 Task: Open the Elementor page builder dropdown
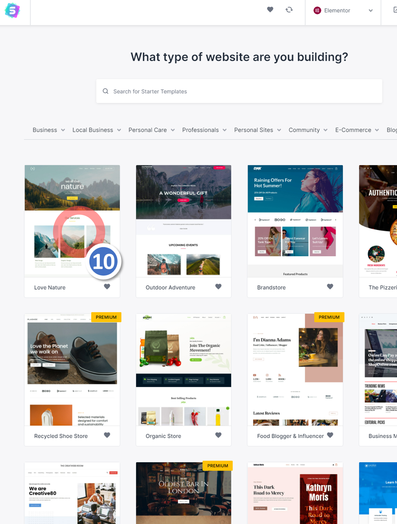[343, 11]
